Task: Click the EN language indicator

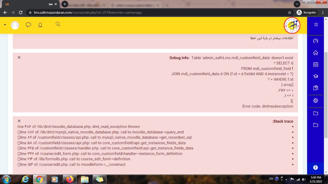Action: coord(271,179)
